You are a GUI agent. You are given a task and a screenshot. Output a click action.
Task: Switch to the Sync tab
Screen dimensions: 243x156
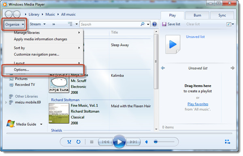(222, 15)
